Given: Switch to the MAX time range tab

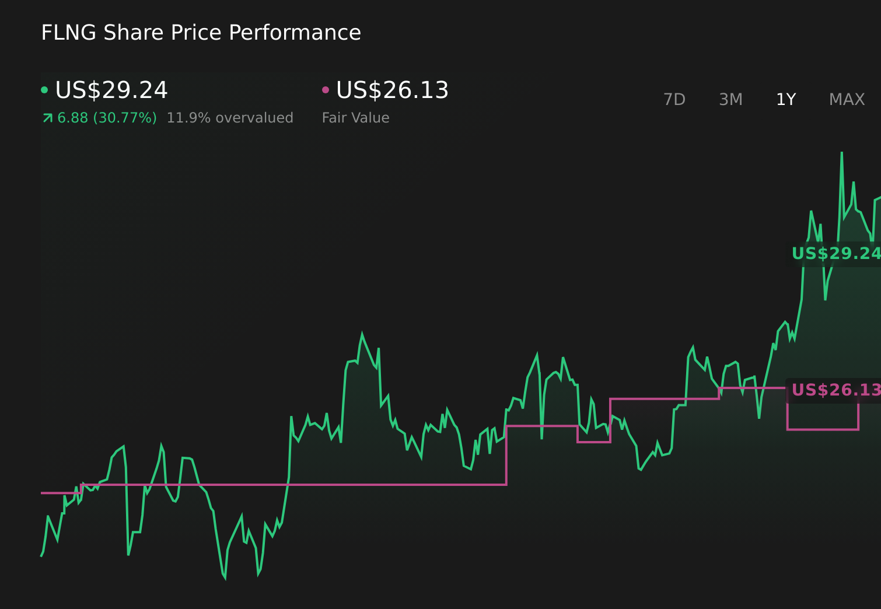Looking at the screenshot, I should [846, 99].
